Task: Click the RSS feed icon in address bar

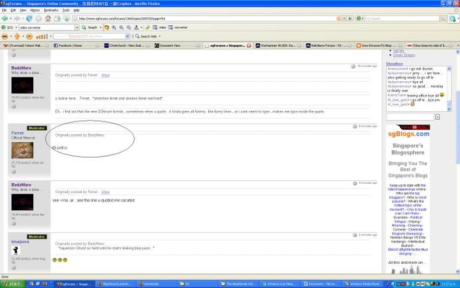Action: (339, 18)
